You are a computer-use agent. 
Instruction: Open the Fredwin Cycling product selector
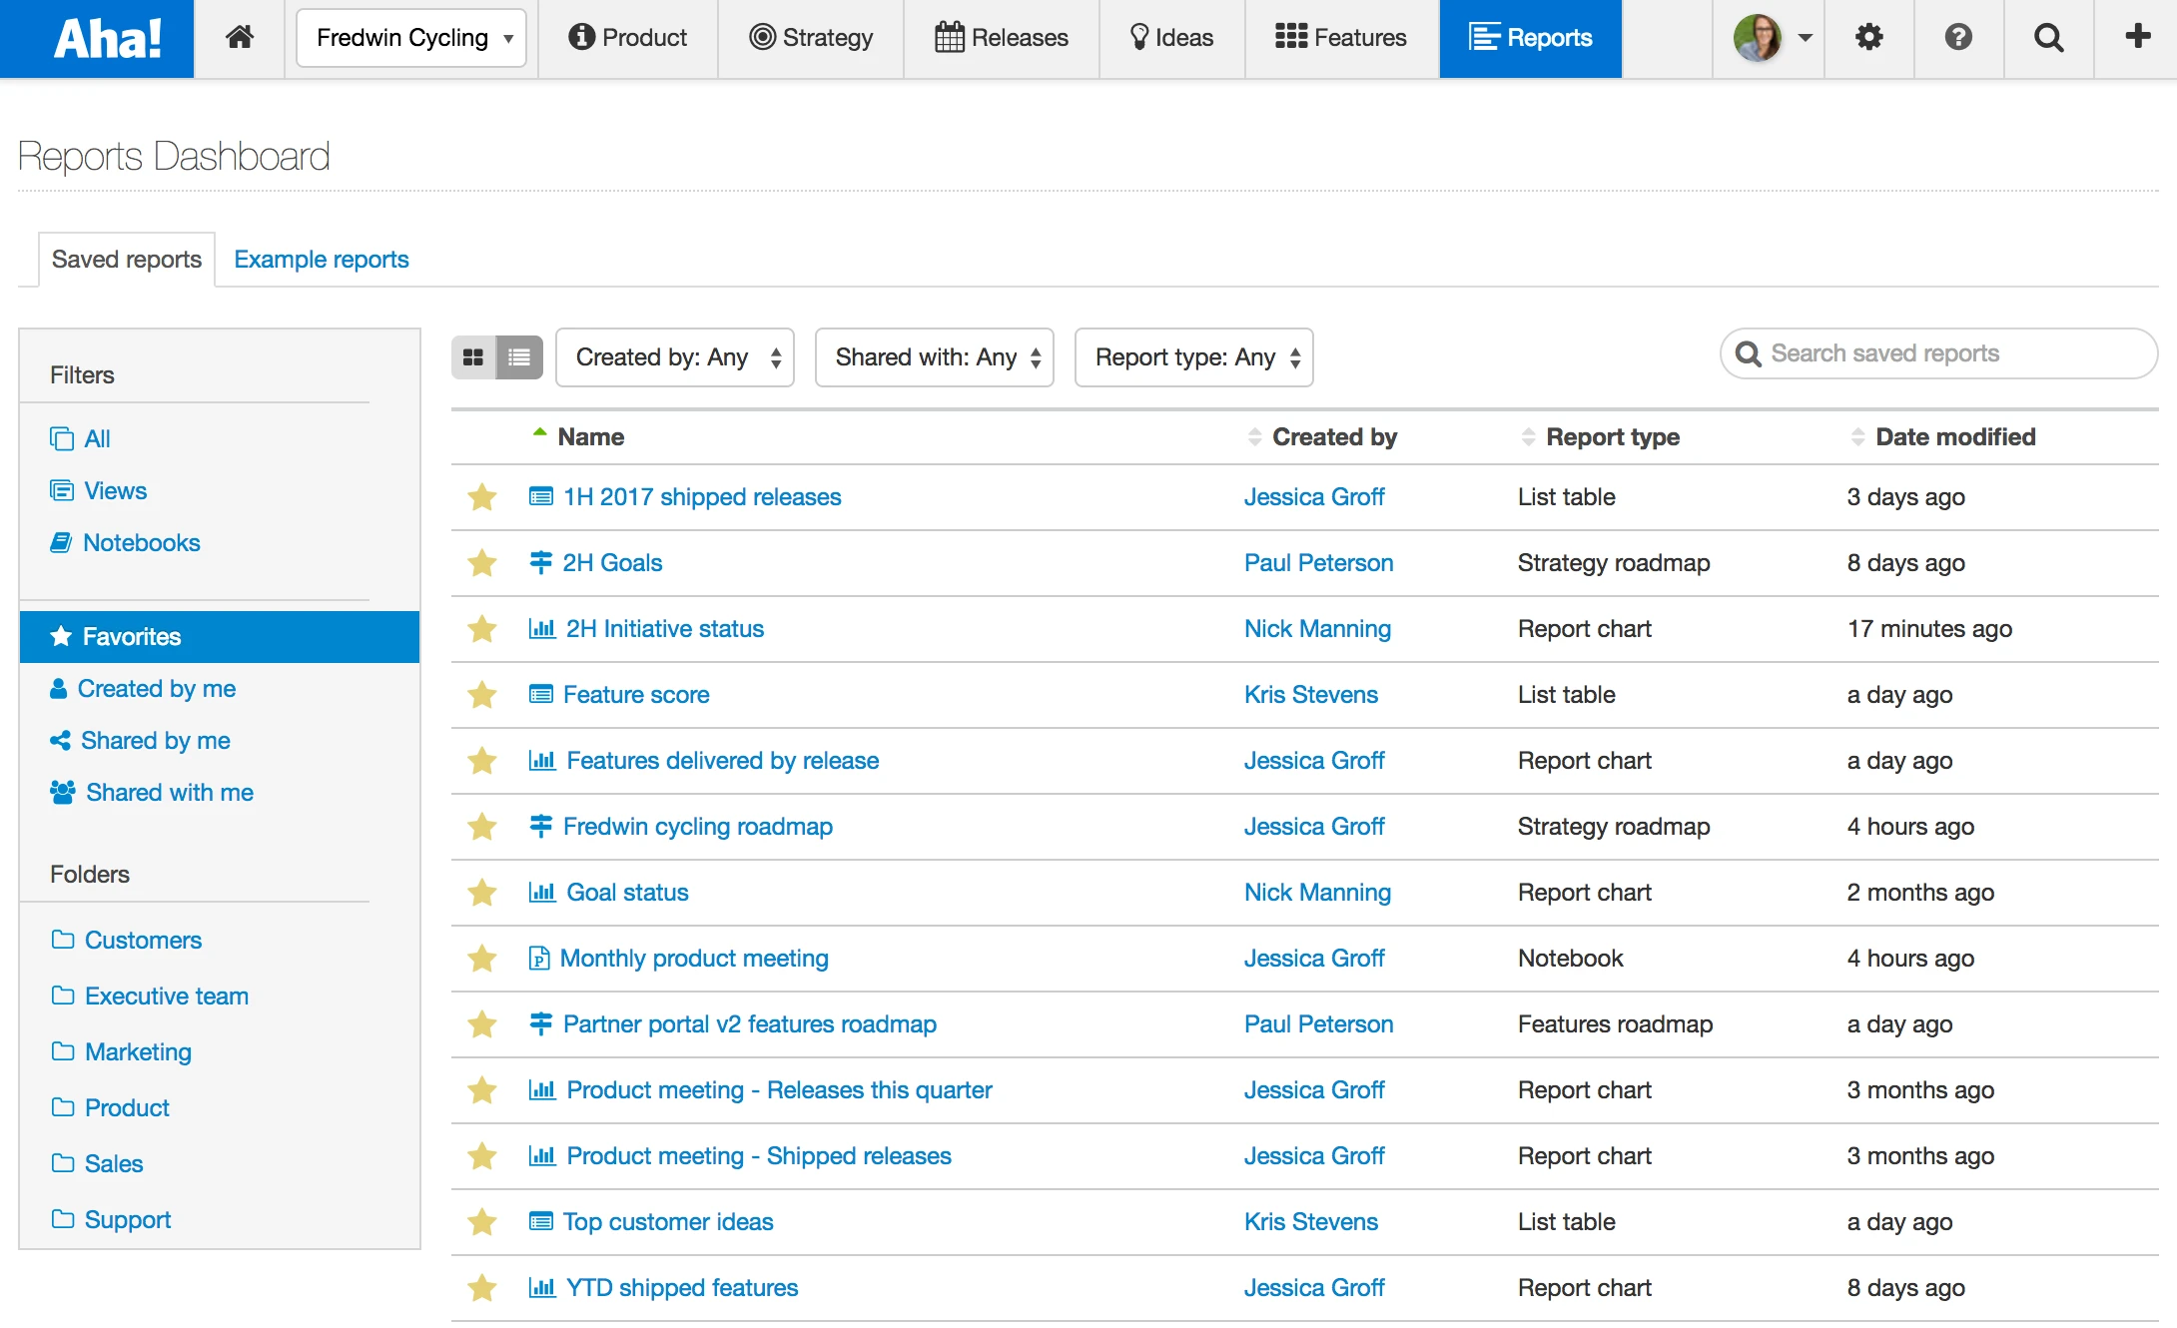click(411, 38)
